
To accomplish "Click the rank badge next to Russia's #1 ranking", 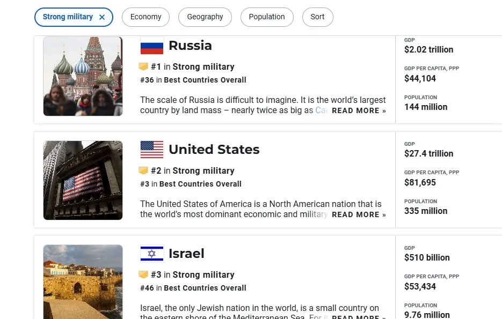I will point(144,66).
